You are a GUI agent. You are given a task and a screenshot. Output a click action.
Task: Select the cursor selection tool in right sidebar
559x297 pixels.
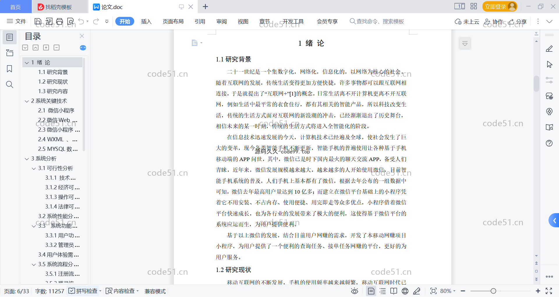point(549,64)
